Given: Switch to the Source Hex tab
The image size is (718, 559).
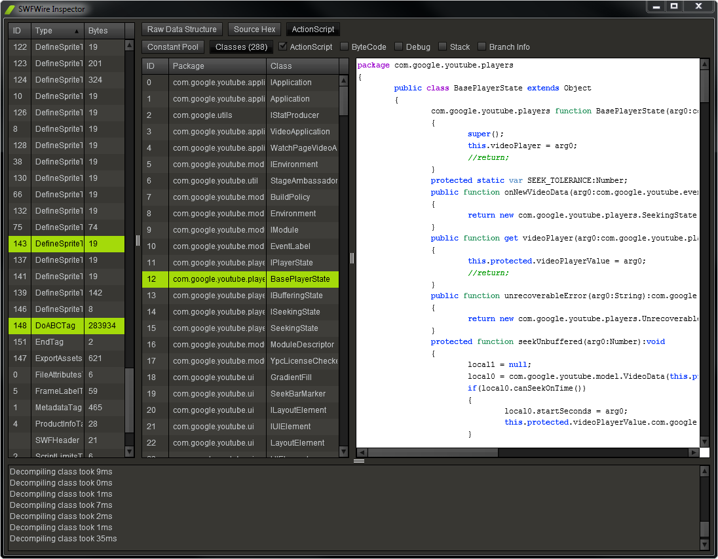Looking at the screenshot, I should tap(255, 29).
